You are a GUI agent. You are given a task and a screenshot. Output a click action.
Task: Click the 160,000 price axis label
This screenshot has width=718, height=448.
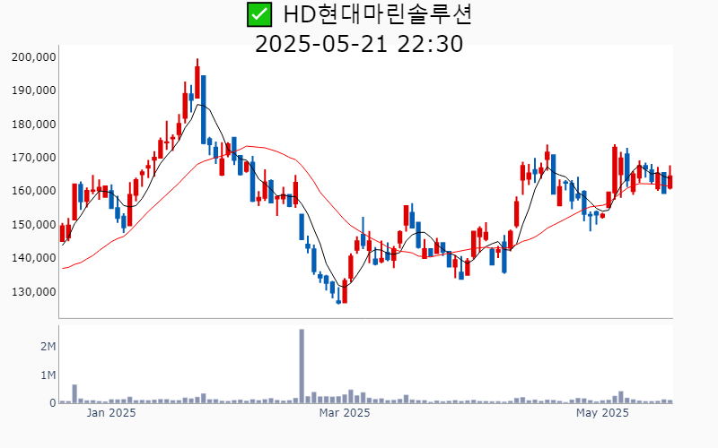33,191
